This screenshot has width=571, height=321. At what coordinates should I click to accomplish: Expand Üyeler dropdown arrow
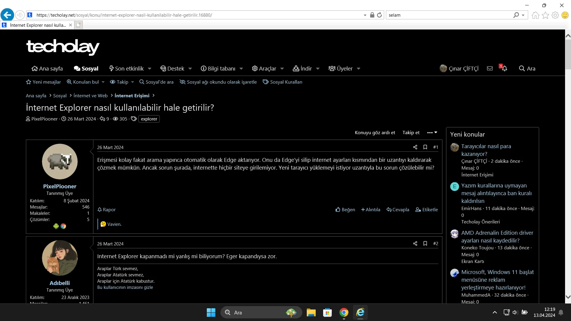coord(359,69)
